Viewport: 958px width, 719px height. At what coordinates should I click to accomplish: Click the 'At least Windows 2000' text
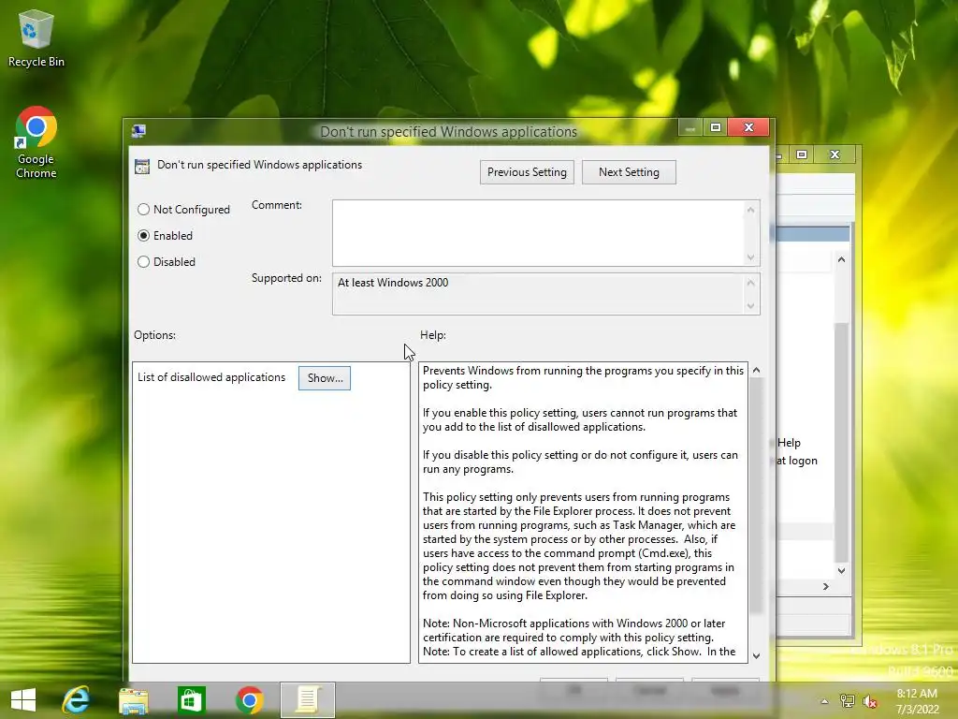pos(393,283)
